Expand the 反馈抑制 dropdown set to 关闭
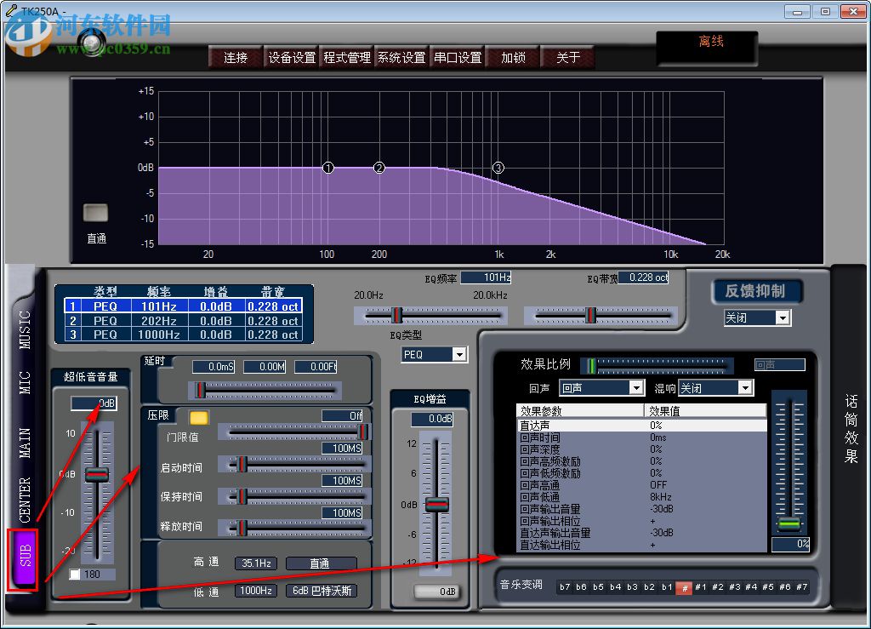This screenshot has height=629, width=871. pos(756,317)
